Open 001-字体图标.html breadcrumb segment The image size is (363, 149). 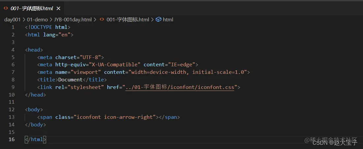click(128, 20)
